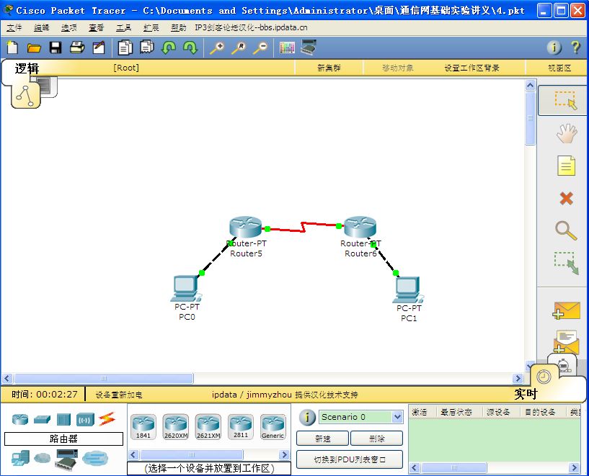589x476 pixels.
Task: Print the workspace with printer icon
Action: (77, 48)
